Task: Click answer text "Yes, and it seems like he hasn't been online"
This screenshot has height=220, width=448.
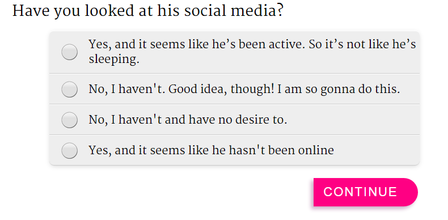Action: point(211,150)
